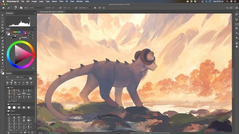The height and width of the screenshot is (134, 239).
Task: Toggle paint symmetry butterfly options
Action: point(104,8)
